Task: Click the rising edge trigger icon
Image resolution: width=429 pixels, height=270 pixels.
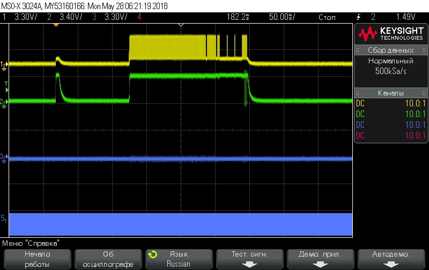Action: click(x=358, y=17)
